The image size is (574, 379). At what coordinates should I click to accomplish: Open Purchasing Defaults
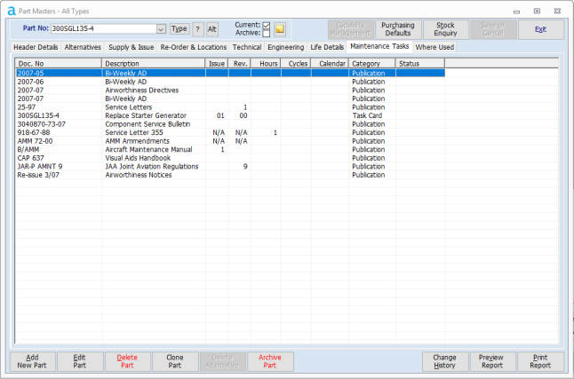point(397,29)
